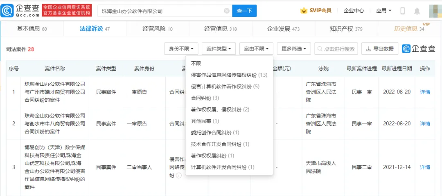Switch to 企业发展 tab
The width and height of the screenshot is (442, 196).
283,29
